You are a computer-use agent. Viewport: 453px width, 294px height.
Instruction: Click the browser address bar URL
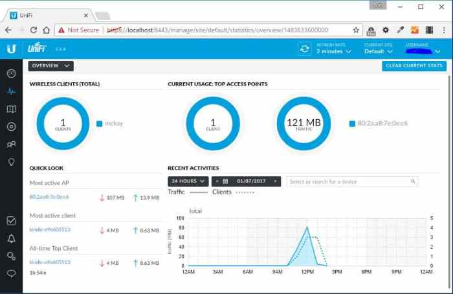[x=217, y=30]
